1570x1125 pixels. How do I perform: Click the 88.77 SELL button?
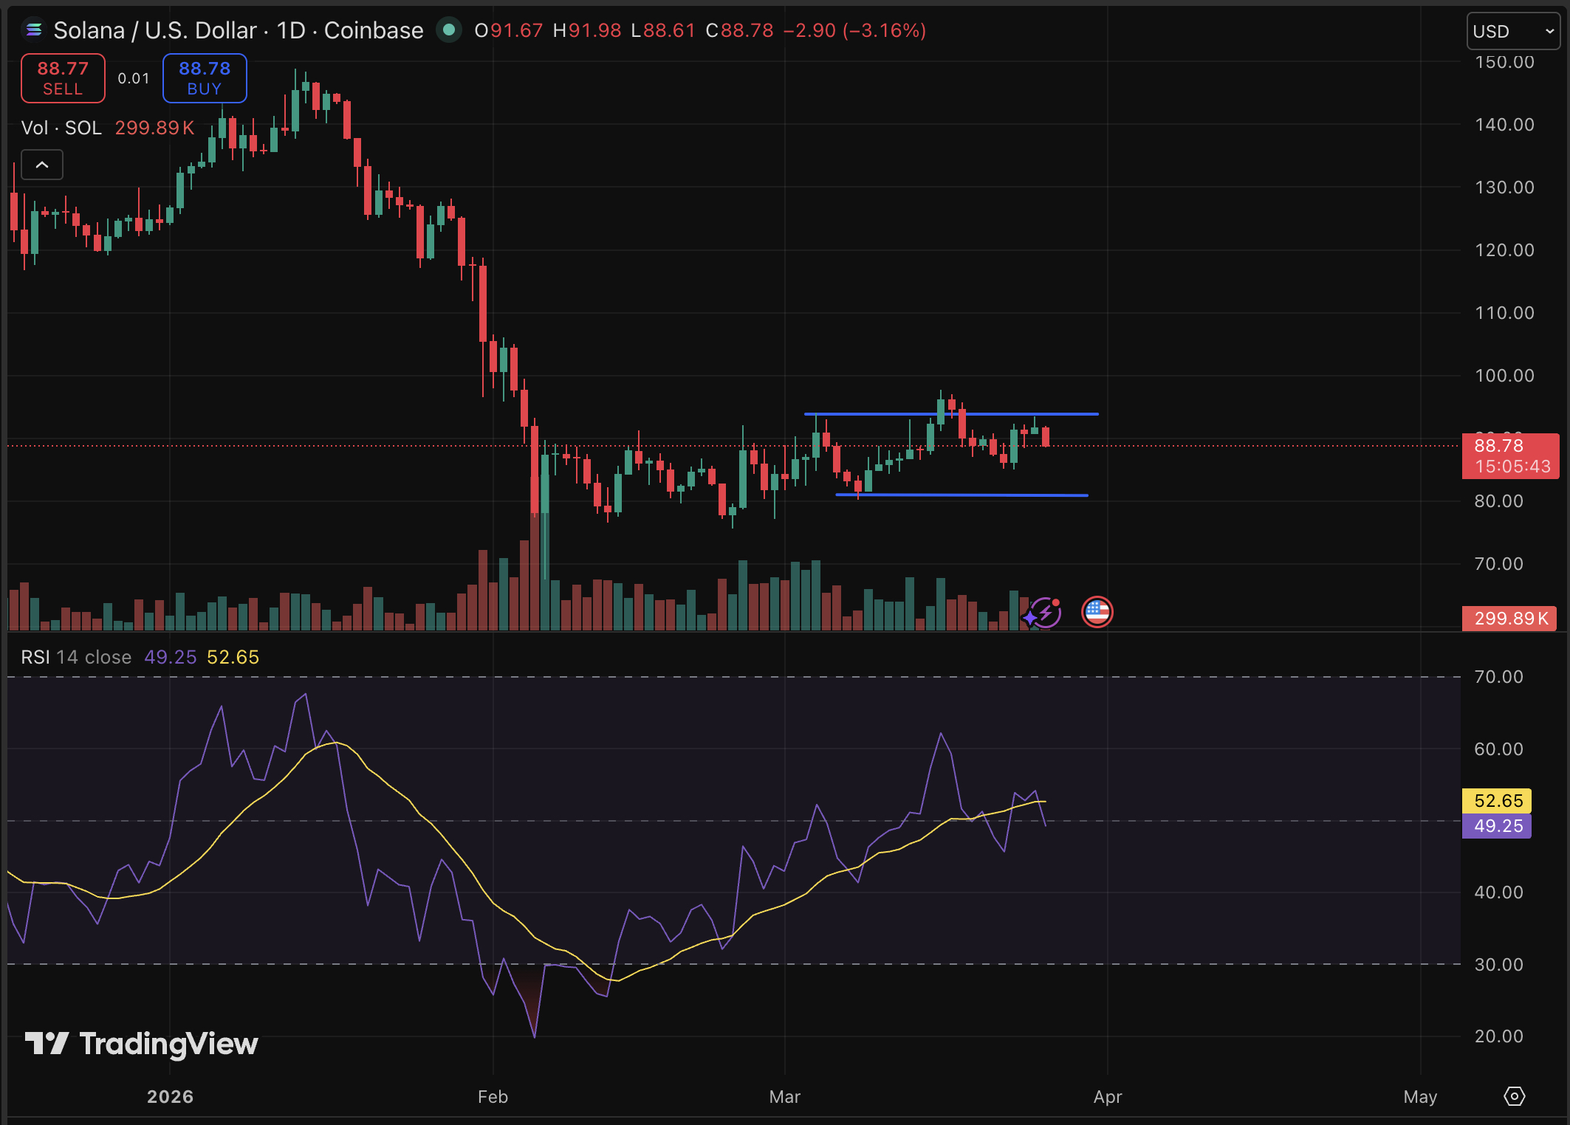(x=62, y=78)
